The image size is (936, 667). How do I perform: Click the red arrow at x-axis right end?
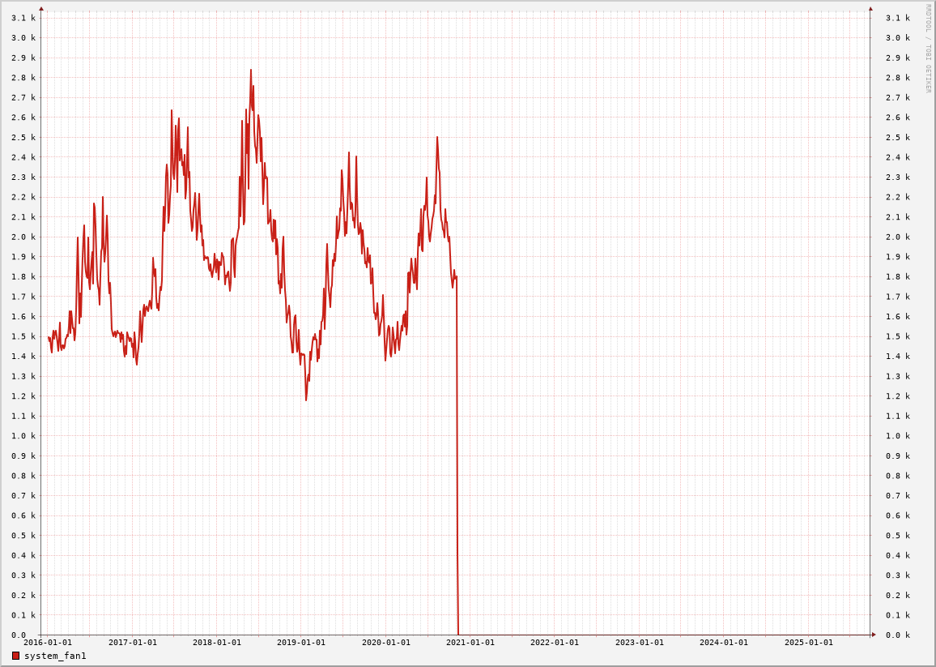point(874,635)
